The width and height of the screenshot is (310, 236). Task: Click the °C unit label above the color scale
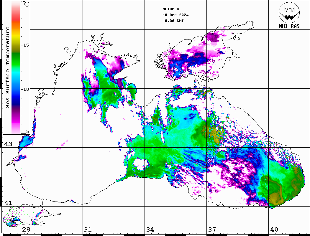point(26,4)
